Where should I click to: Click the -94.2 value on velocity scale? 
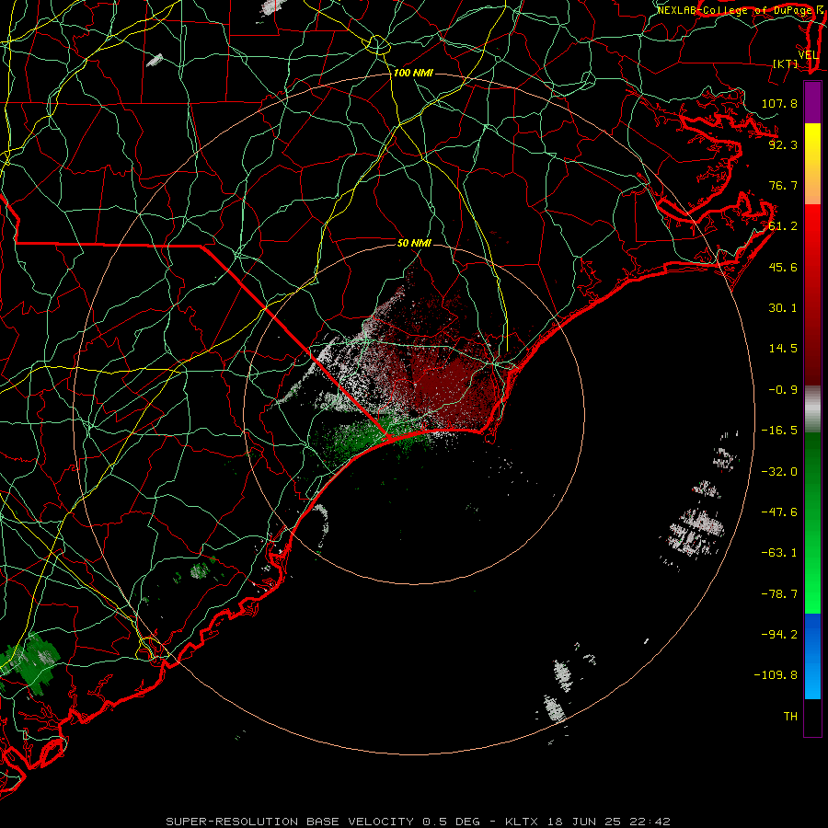point(779,634)
